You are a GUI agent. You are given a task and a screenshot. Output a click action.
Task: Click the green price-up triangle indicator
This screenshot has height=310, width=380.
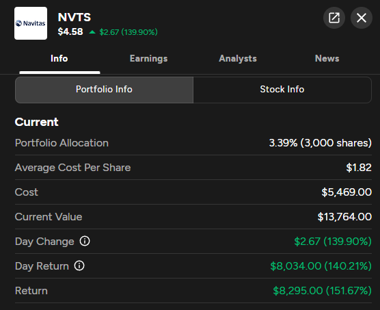92,32
